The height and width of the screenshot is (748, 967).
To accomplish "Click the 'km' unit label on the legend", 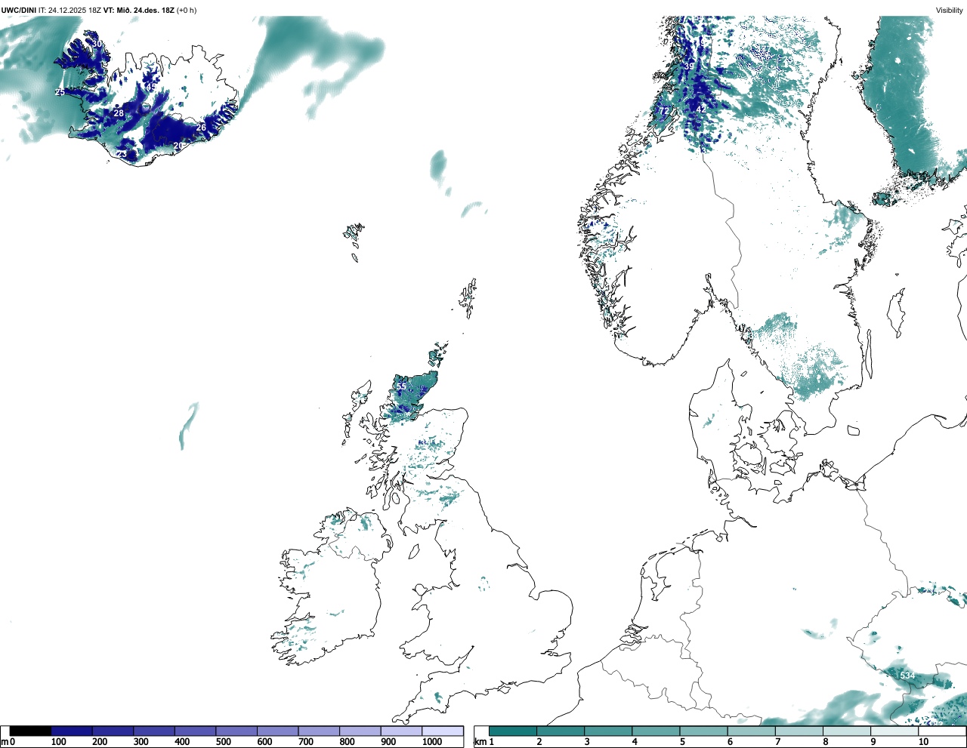I will 480,742.
